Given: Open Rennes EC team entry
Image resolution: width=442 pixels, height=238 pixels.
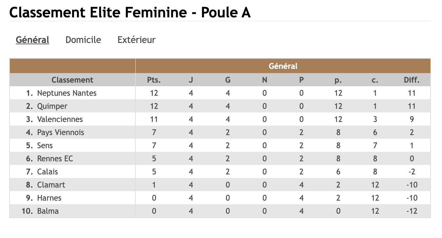Looking at the screenshot, I should pos(55,159).
